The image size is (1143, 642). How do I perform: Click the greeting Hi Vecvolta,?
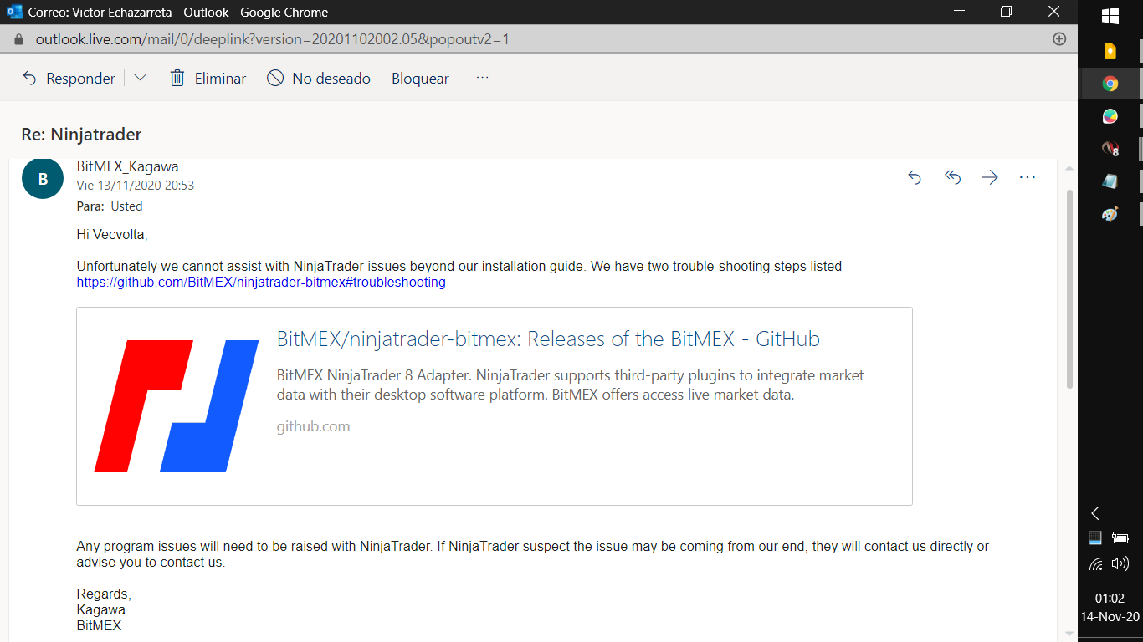coord(112,235)
